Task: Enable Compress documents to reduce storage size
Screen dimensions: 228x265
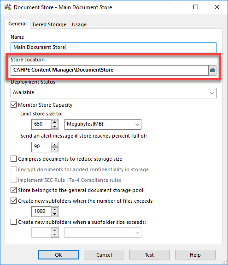Action: point(13,159)
